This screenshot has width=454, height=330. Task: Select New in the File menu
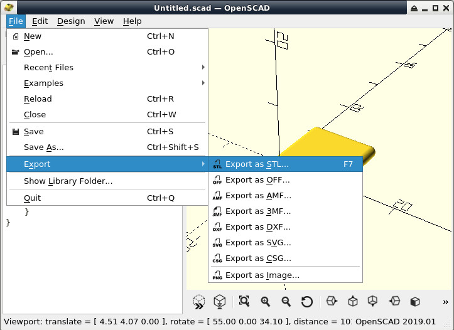(x=107, y=36)
